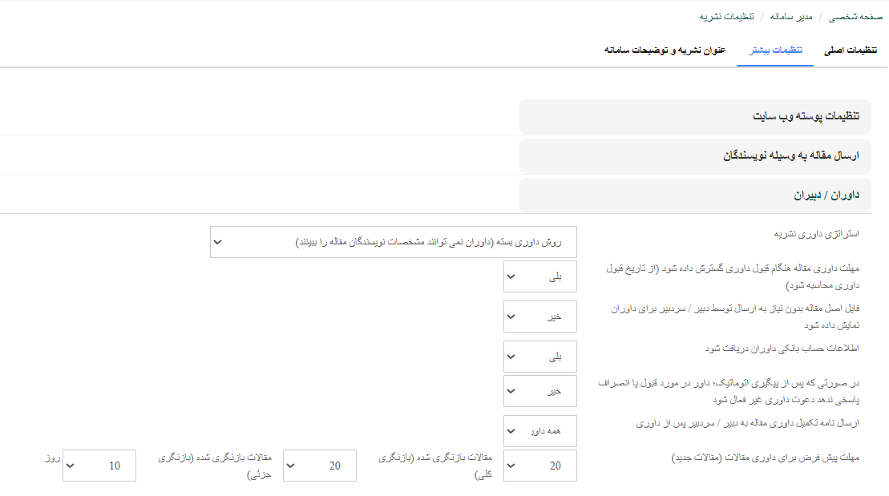Image resolution: width=889 pixels, height=496 pixels.
Task: Switch to the تنظیمات اصلی tab
Action: [x=851, y=50]
